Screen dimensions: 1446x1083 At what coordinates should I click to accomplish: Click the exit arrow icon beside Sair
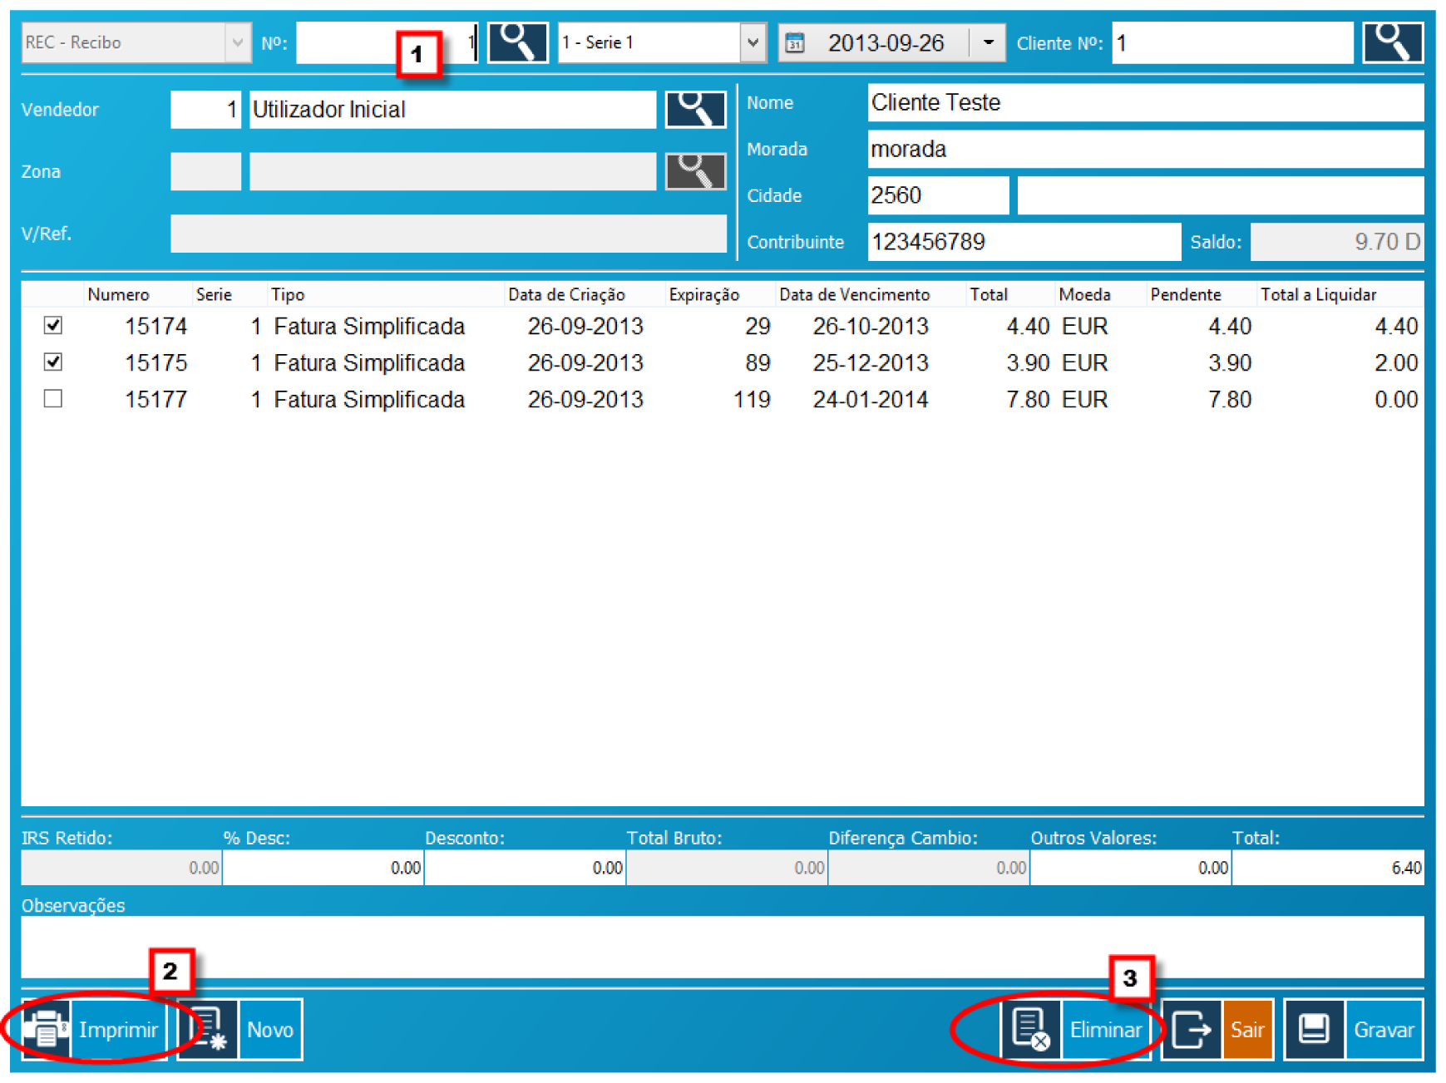coord(1191,1030)
